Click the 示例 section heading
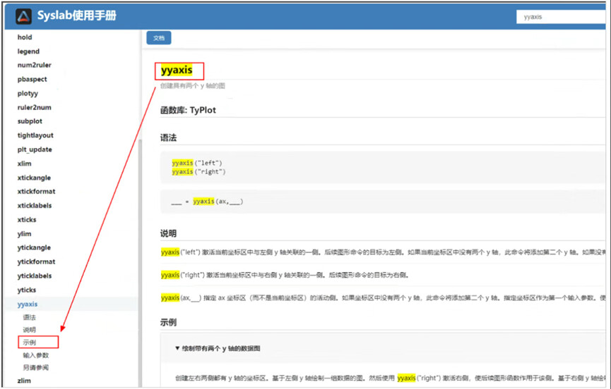 pyautogui.click(x=168, y=323)
